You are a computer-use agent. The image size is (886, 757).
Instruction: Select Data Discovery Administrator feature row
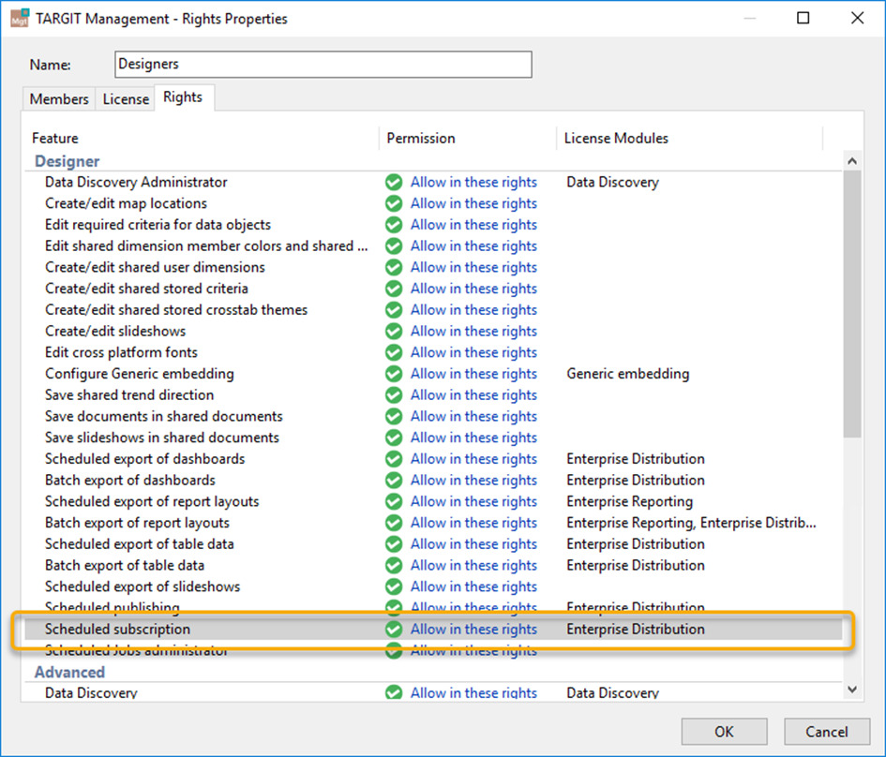click(x=433, y=183)
